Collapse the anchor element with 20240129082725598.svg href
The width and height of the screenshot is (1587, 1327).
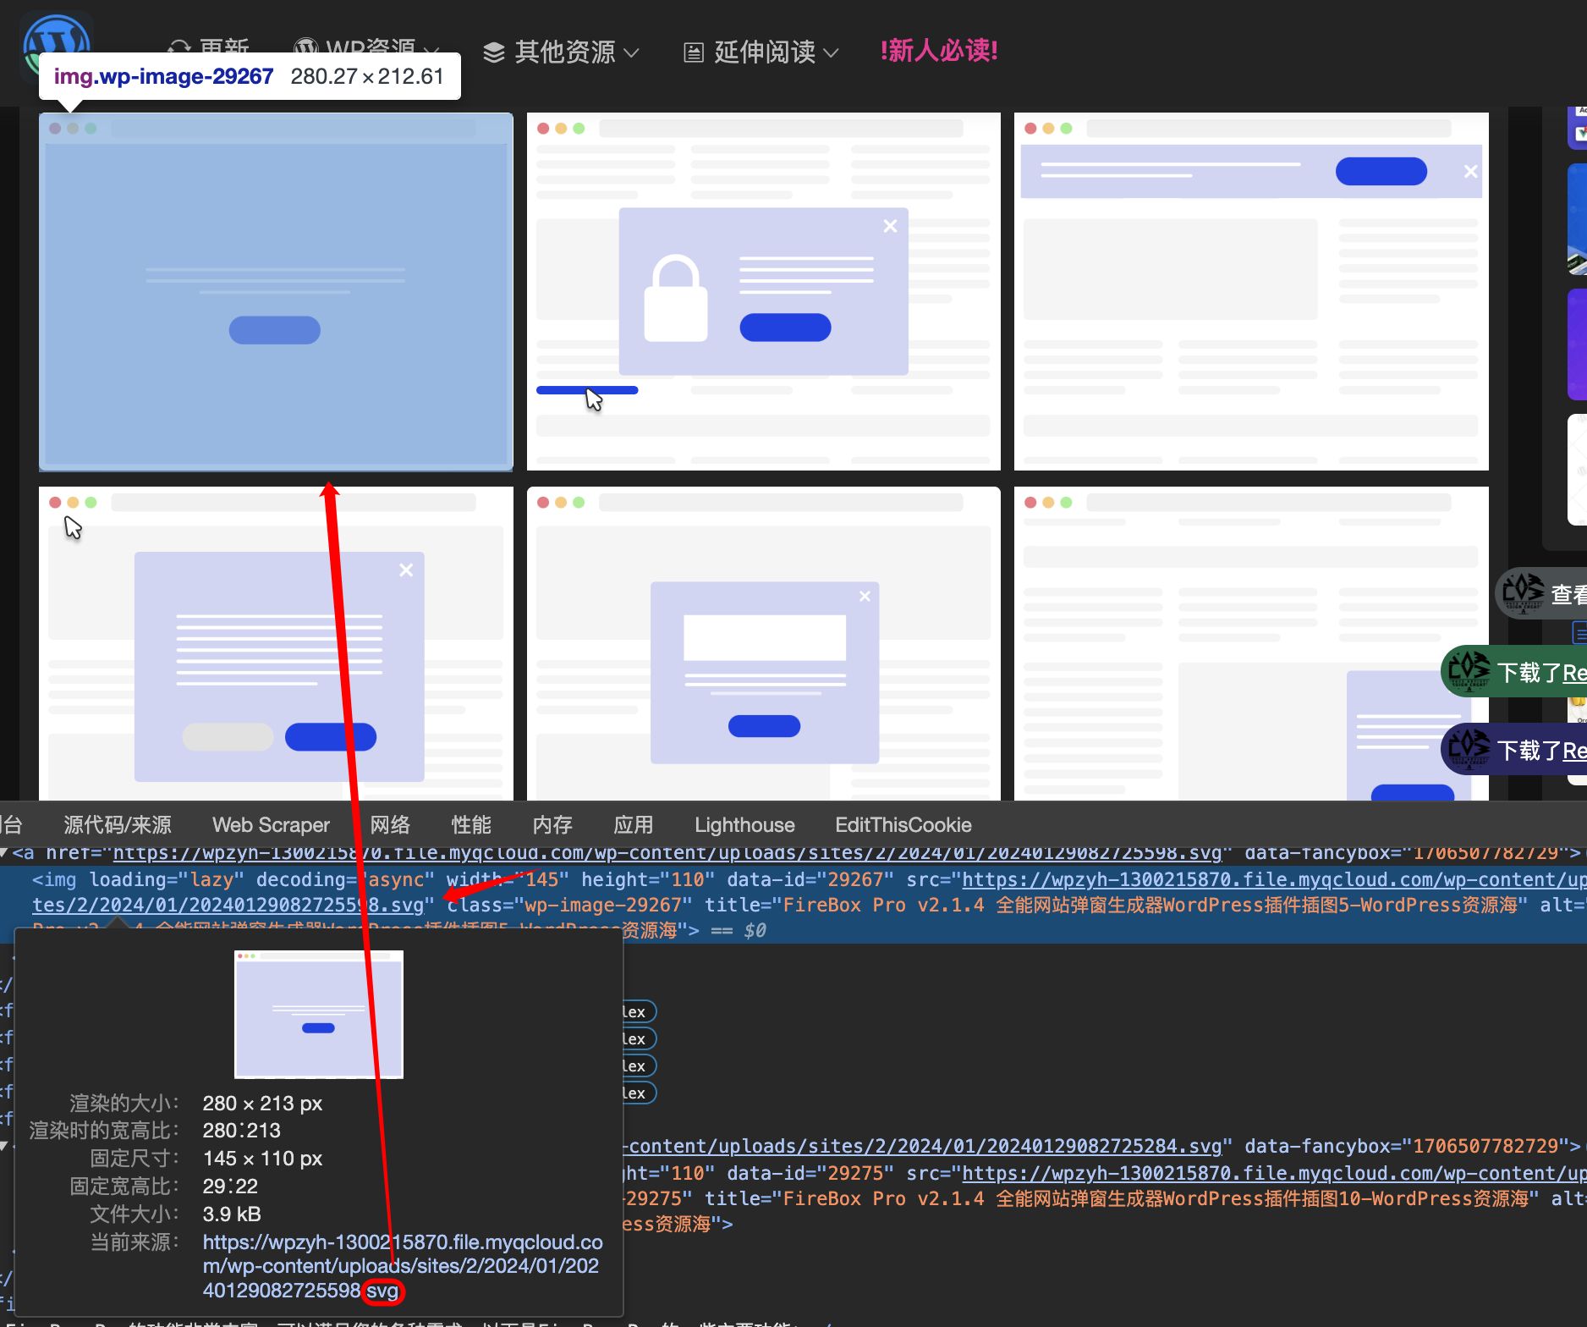tap(4, 852)
